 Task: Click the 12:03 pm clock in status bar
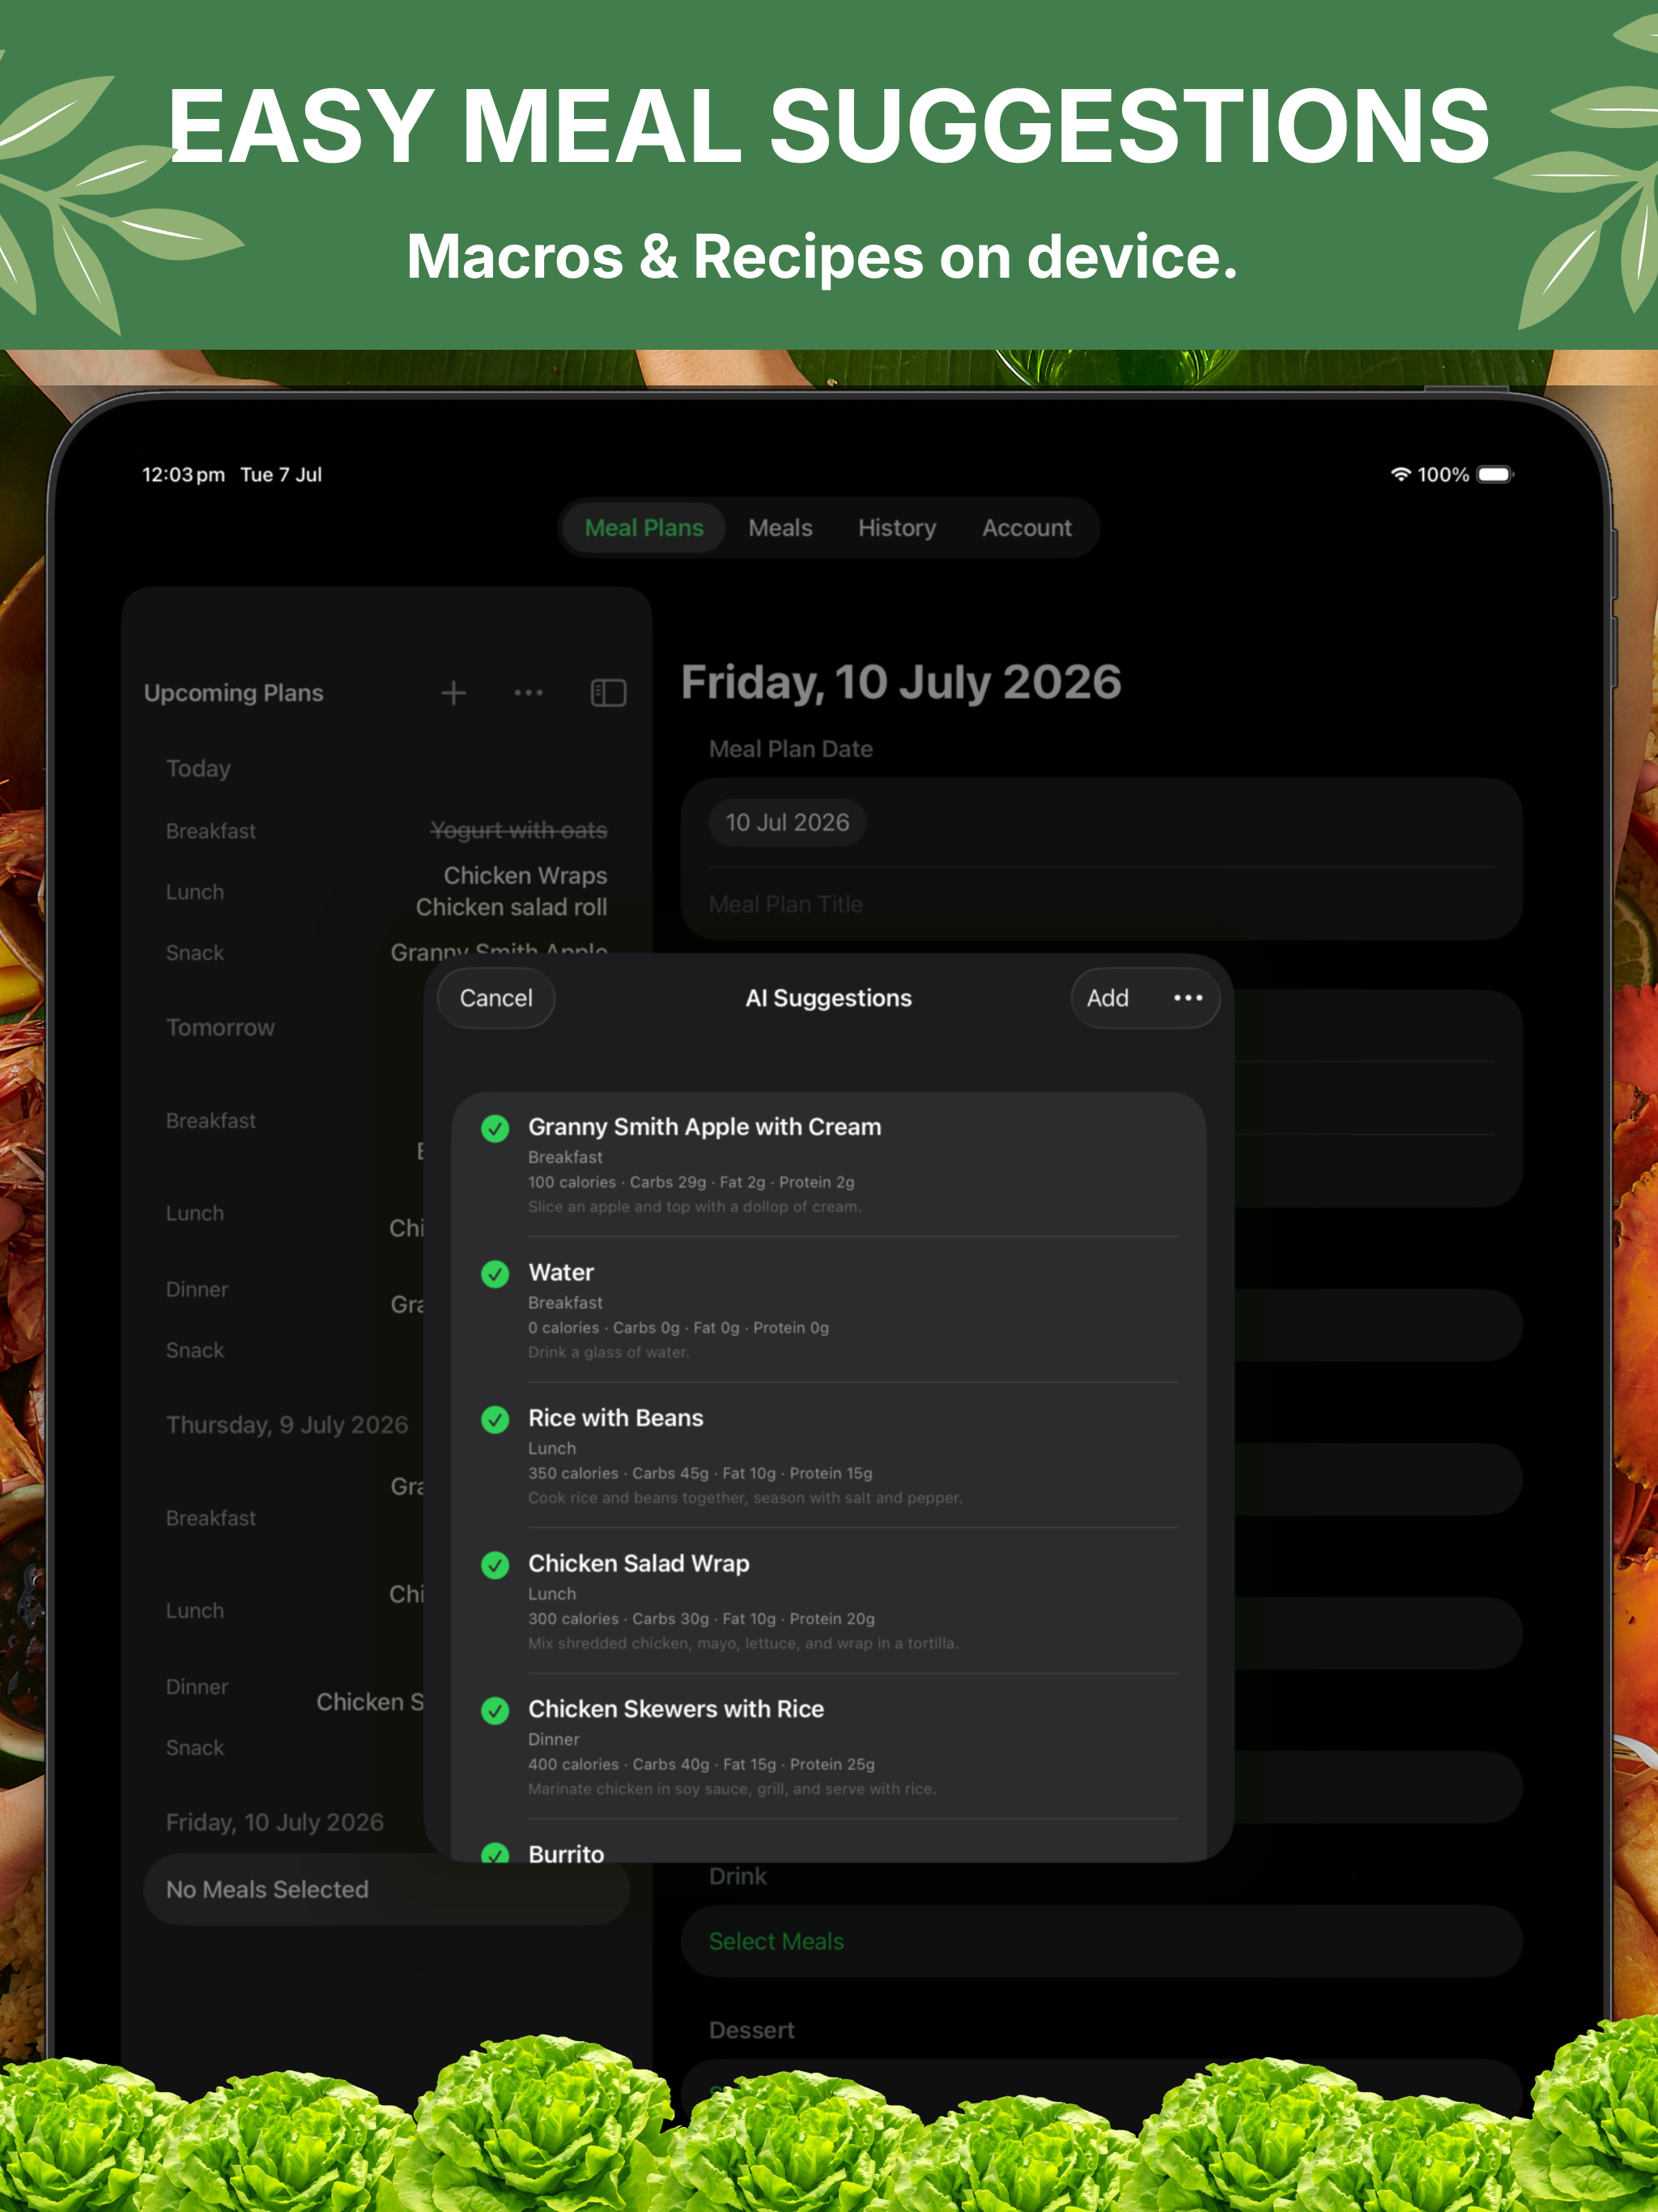[183, 474]
